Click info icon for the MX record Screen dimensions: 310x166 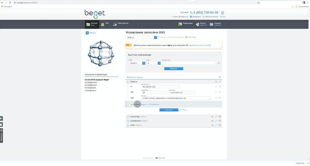[216, 92]
